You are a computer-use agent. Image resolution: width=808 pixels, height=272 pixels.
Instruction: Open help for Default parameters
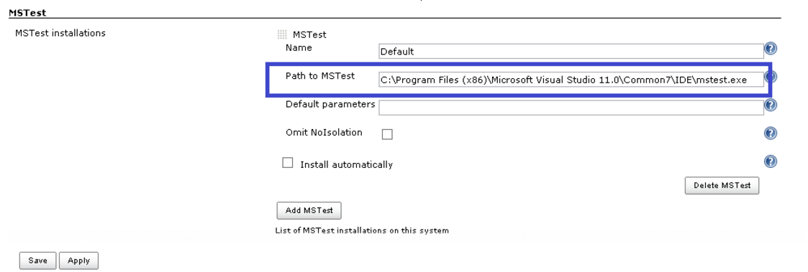770,105
